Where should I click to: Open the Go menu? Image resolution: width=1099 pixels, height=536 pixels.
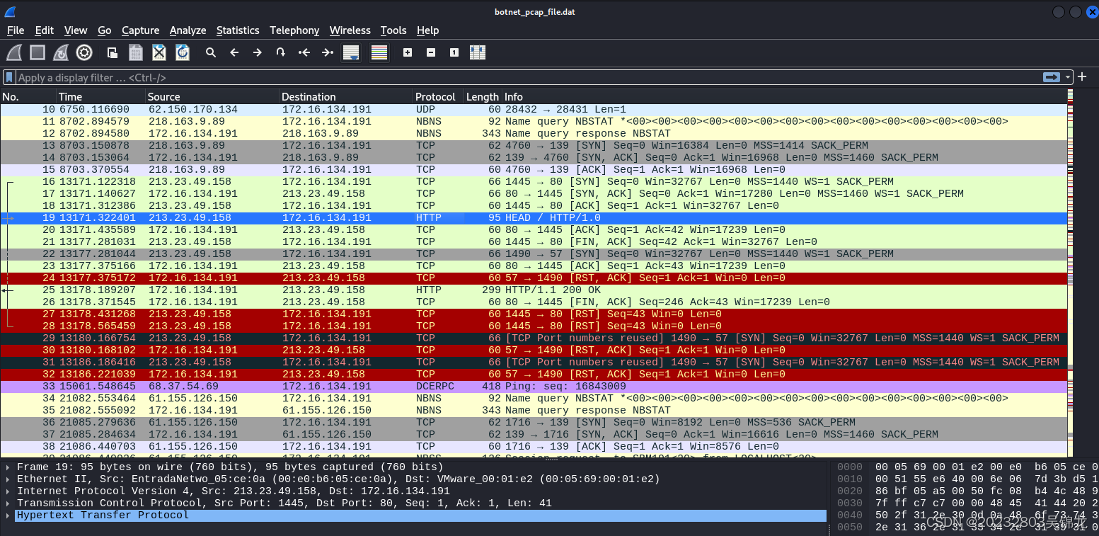(105, 30)
